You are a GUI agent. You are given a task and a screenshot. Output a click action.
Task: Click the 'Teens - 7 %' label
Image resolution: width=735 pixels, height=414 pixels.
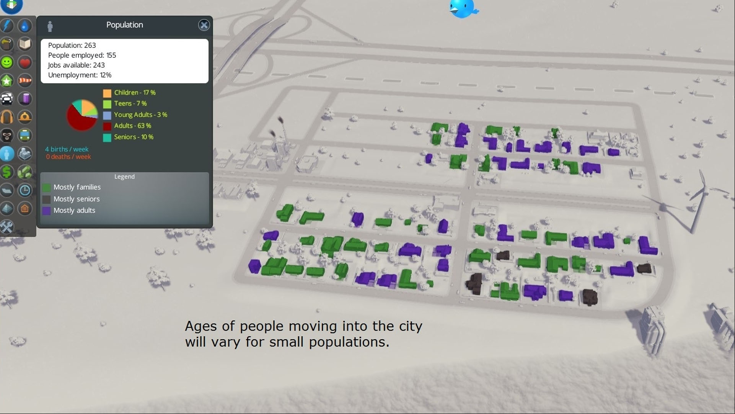(130, 103)
